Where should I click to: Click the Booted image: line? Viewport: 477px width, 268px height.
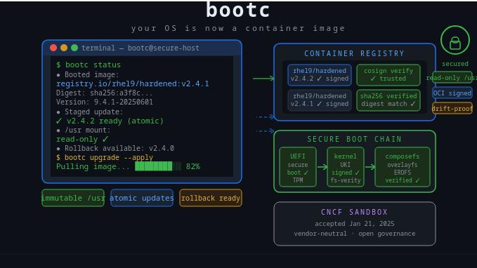88,74
